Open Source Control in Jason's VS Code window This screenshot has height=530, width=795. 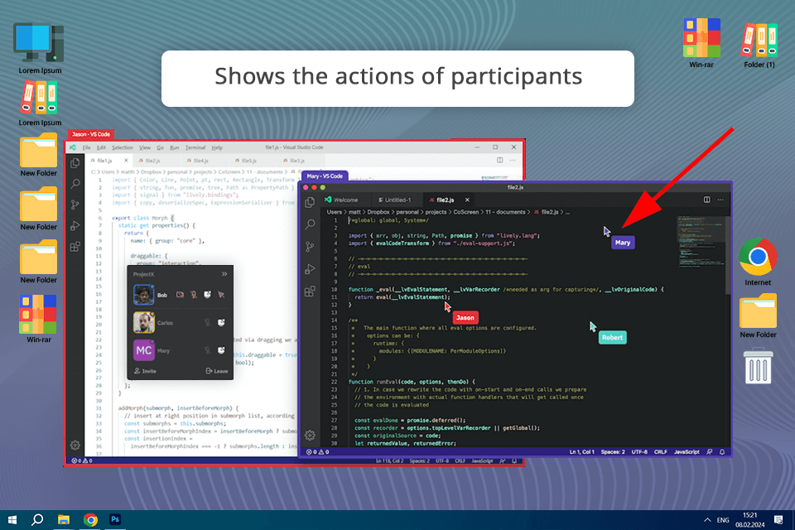(x=75, y=205)
